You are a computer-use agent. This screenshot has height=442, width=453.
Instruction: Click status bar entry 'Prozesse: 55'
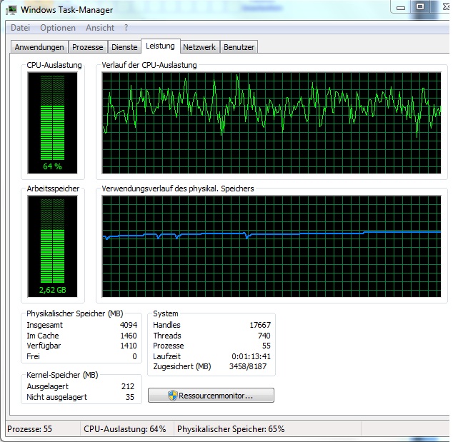tap(29, 429)
